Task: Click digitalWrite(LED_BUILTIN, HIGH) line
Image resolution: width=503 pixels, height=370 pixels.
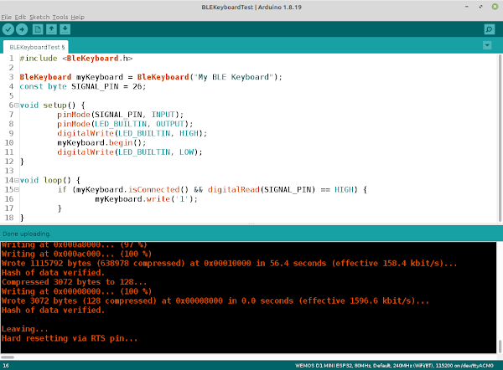Action: point(132,133)
